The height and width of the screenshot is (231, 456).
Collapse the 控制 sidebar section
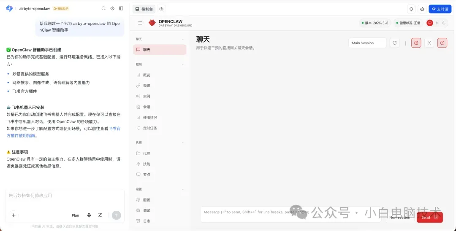[183, 64]
